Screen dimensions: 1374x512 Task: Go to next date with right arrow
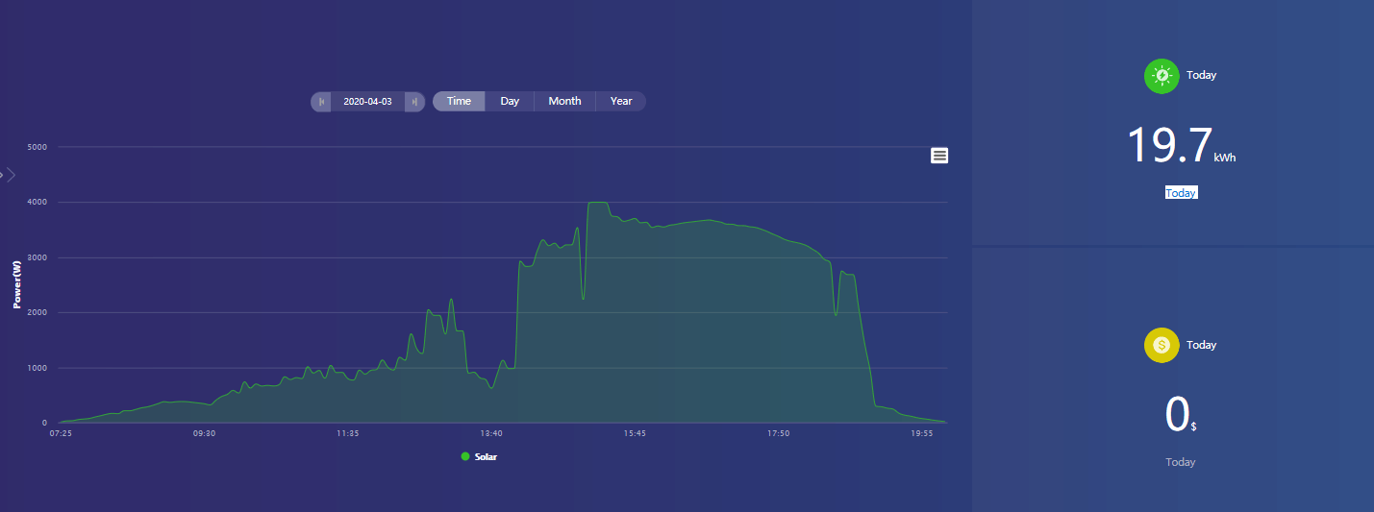pyautogui.click(x=414, y=102)
